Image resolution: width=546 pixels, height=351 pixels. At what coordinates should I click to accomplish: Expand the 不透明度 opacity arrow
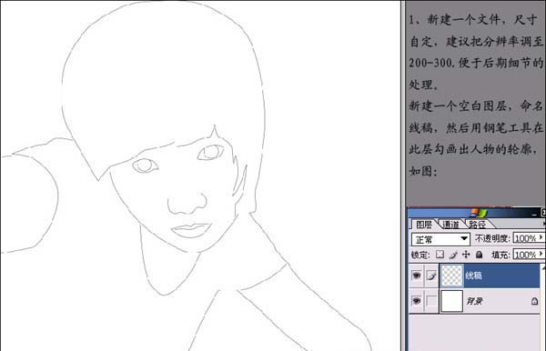pyautogui.click(x=541, y=237)
